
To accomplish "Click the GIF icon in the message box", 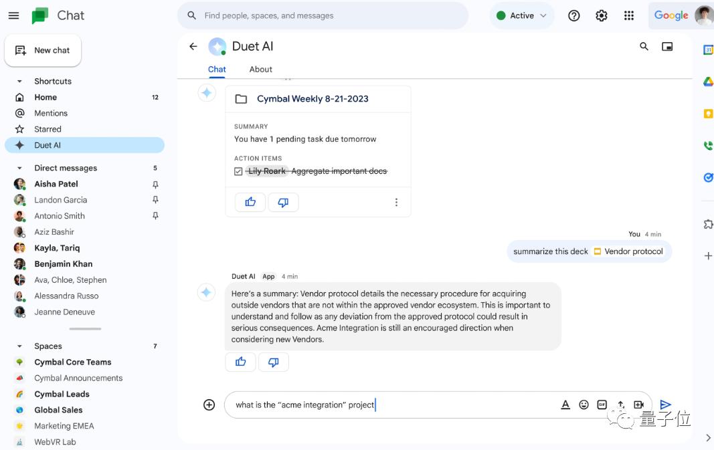I will click(602, 405).
